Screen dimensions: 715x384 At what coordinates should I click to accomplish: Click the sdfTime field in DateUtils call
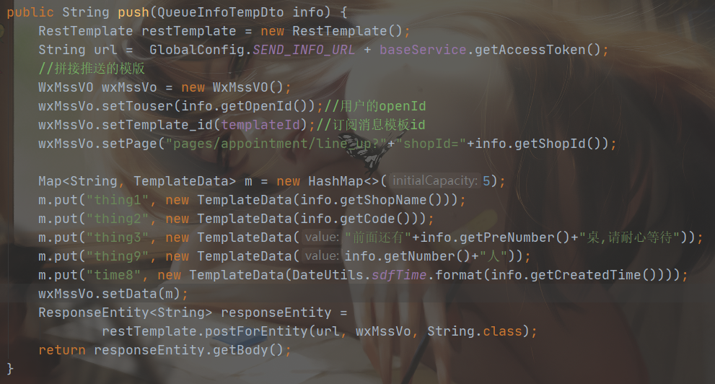click(399, 275)
